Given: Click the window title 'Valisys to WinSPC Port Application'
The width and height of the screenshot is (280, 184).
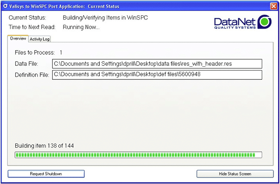Looking at the screenshot, I should click(x=47, y=7).
